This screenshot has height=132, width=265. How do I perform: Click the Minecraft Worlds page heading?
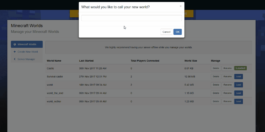[x=27, y=26]
